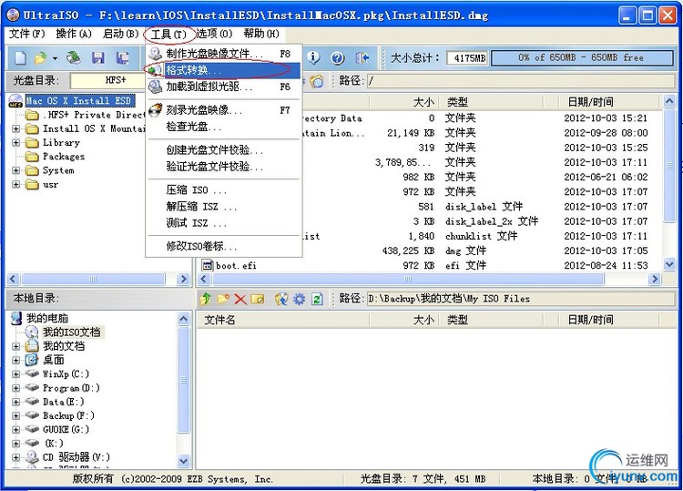Click the Open file folder icon
Image resolution: width=683 pixels, height=491 pixels.
click(40, 57)
